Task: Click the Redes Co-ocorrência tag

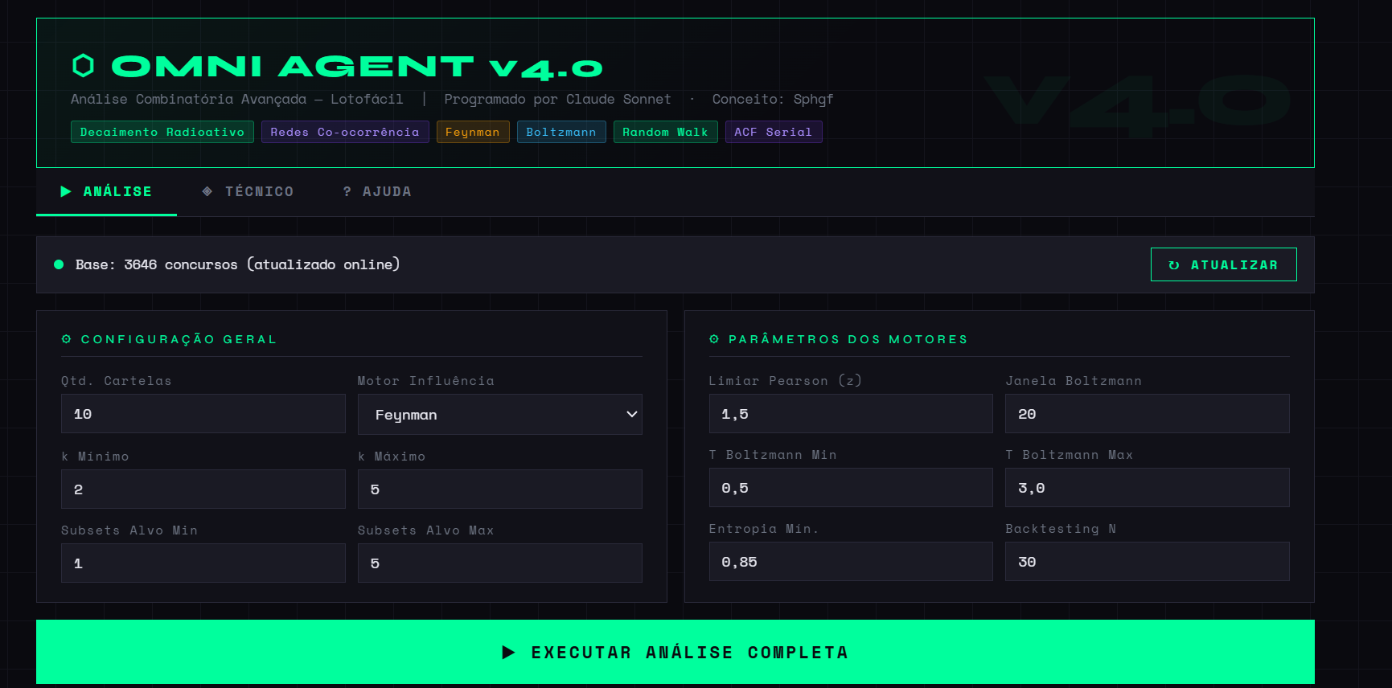Action: point(344,132)
